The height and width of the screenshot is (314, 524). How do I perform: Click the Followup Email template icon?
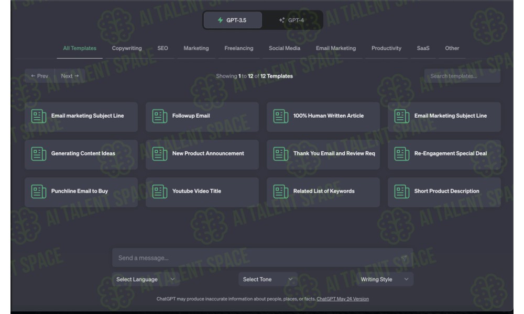[x=159, y=116]
